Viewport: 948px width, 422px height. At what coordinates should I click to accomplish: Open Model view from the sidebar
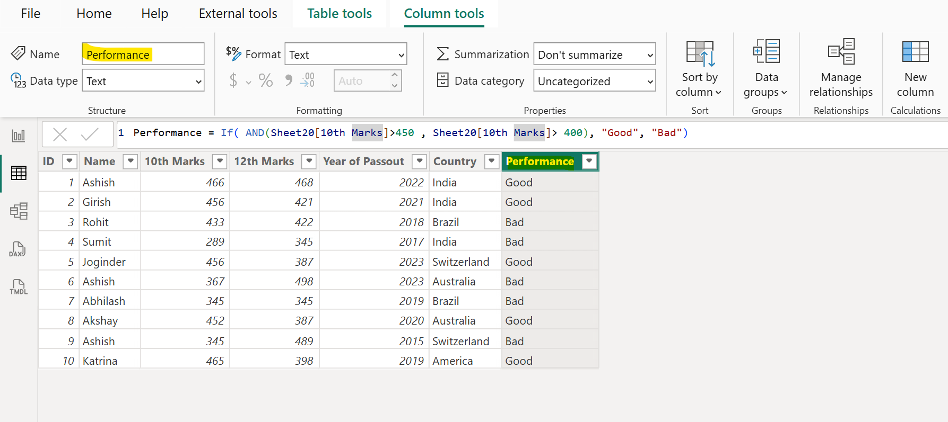point(19,211)
